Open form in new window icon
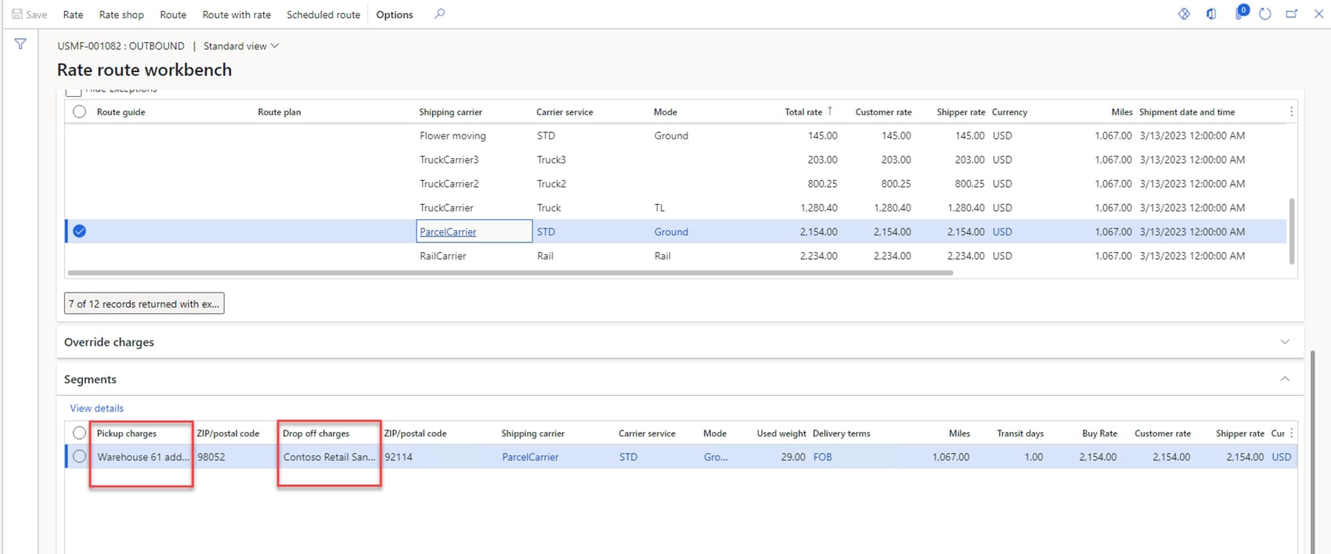The width and height of the screenshot is (1331, 554). click(1292, 14)
